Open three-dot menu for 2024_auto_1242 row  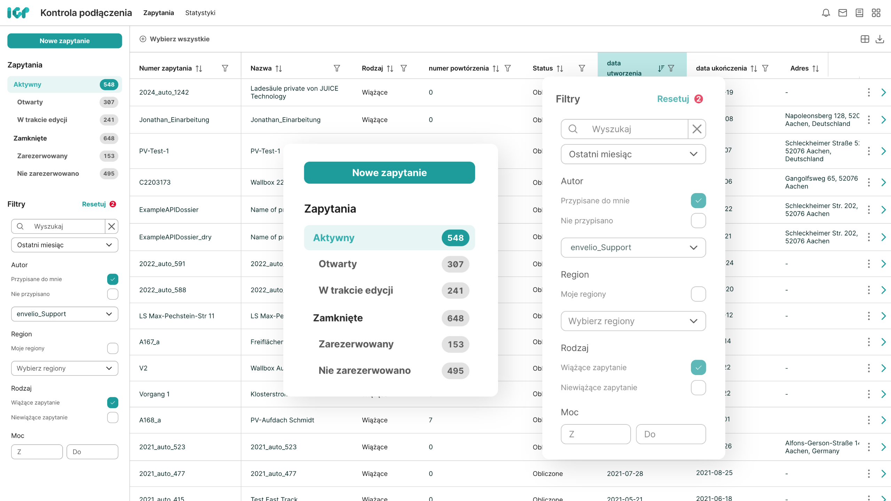coord(869,92)
